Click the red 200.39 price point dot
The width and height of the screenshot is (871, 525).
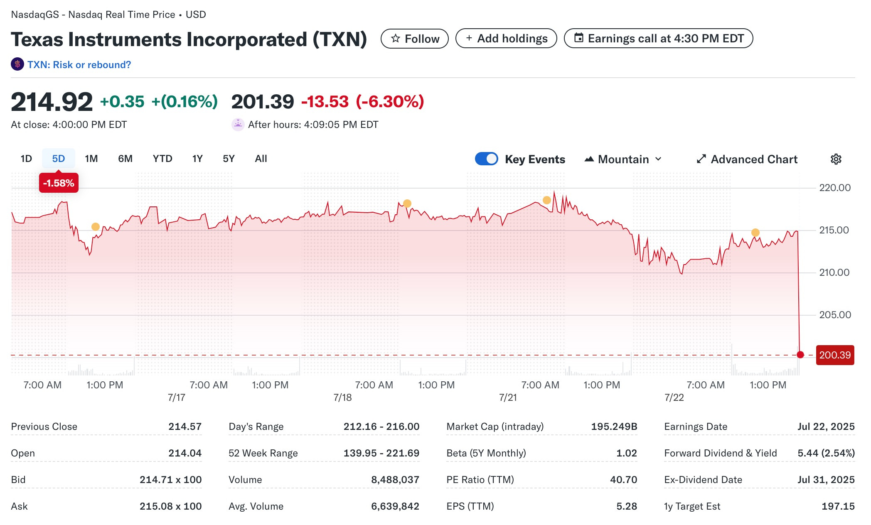tap(800, 355)
